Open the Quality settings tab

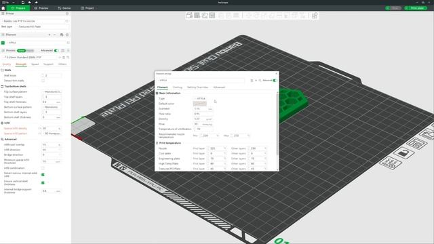7,64
